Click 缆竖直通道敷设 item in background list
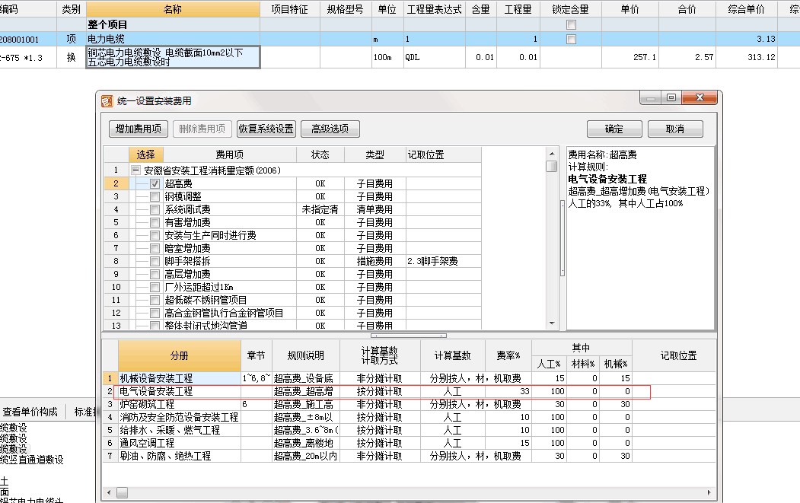Image resolution: width=800 pixels, height=503 pixels. [x=32, y=460]
